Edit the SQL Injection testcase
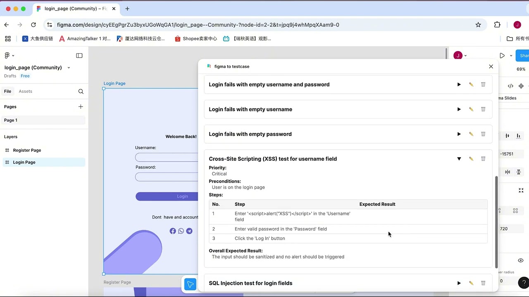Image resolution: width=529 pixels, height=297 pixels. (x=471, y=283)
